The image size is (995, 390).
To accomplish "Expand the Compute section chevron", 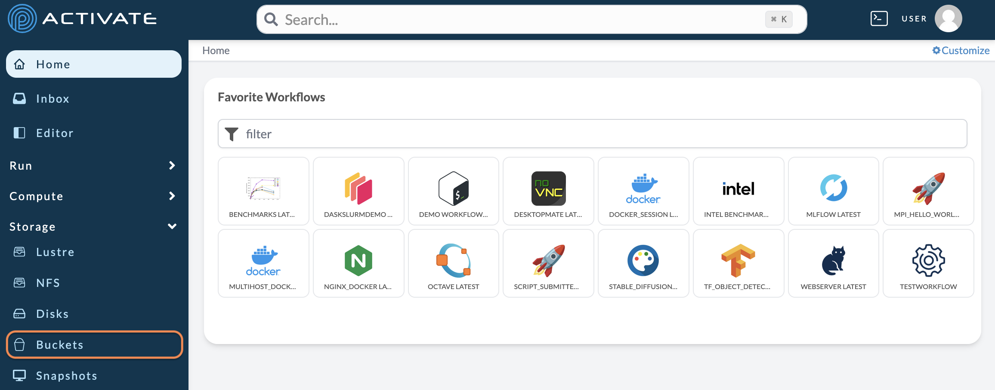I will point(172,196).
